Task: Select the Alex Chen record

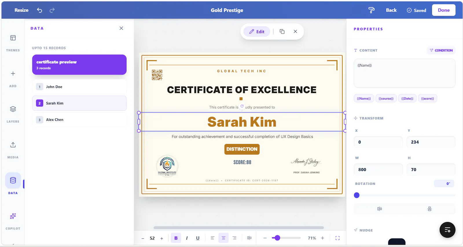Action: tap(79, 120)
